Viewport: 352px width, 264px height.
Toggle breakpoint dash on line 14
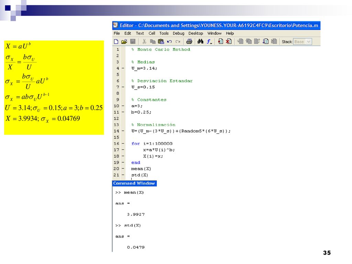point(123,131)
